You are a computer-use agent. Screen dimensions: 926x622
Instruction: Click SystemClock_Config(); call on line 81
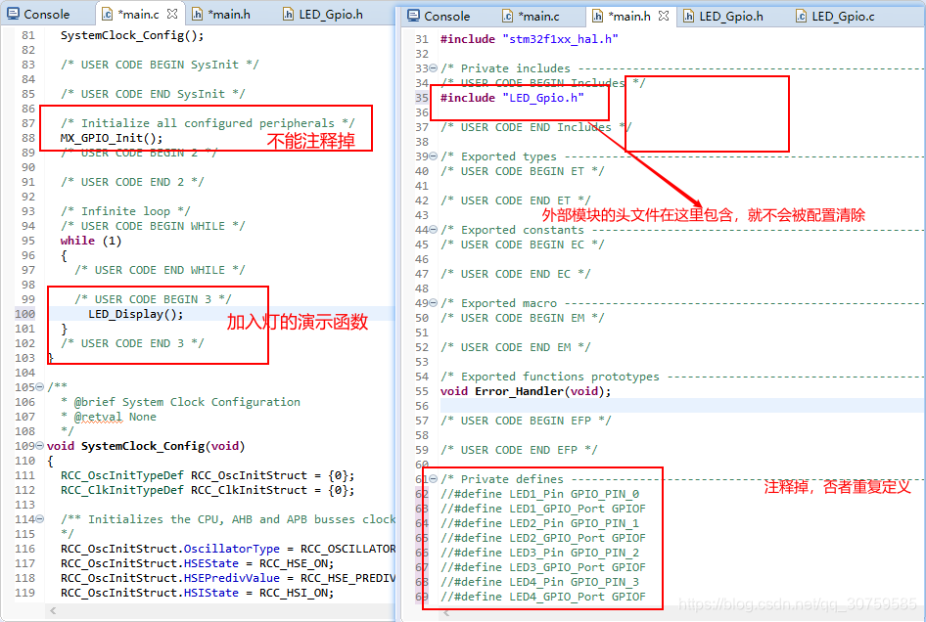132,35
